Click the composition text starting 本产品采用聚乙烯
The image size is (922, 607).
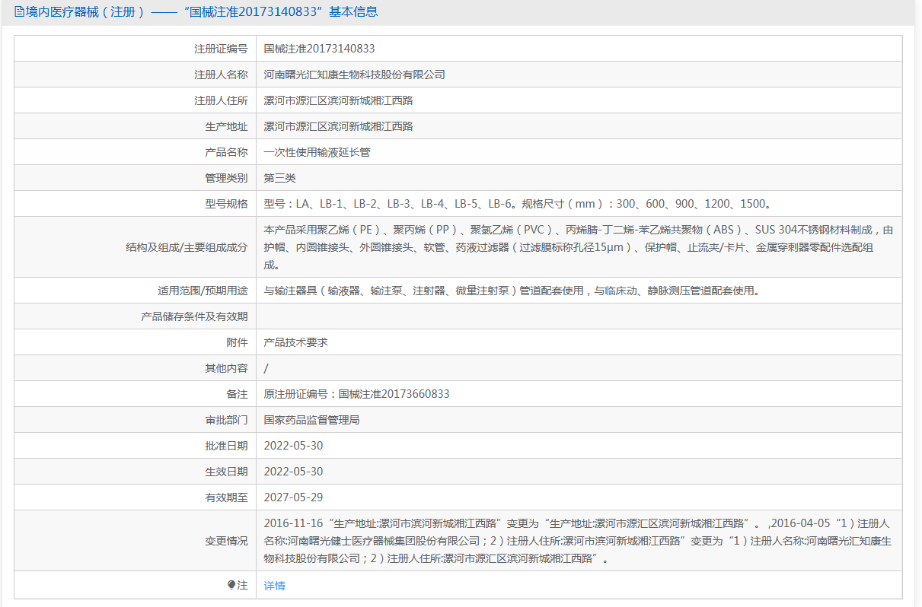click(x=579, y=247)
